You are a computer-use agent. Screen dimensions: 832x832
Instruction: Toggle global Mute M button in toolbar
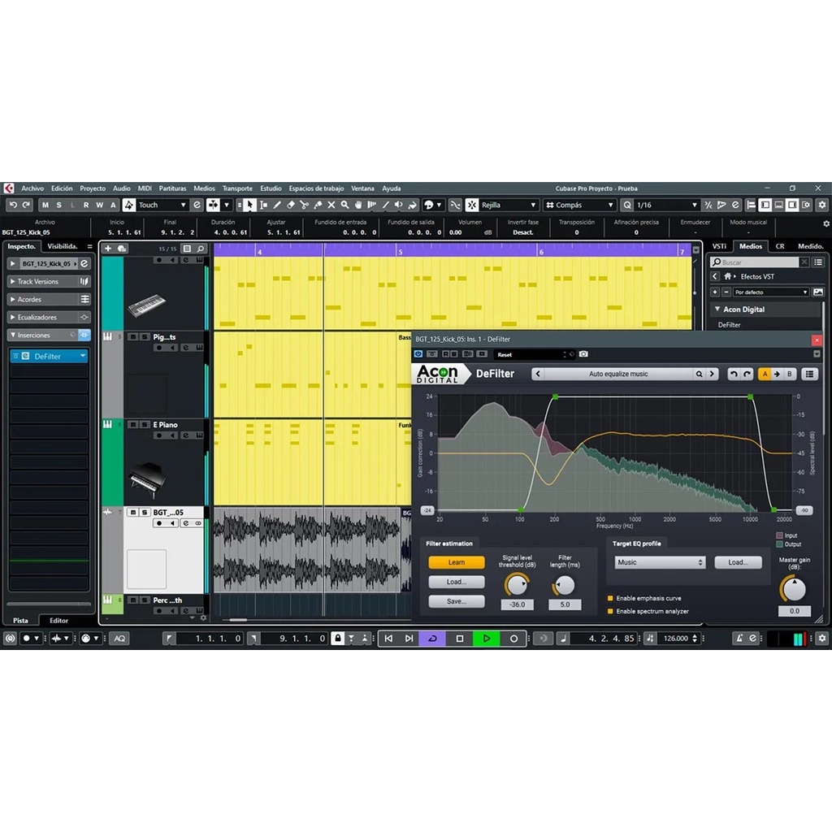(x=45, y=205)
